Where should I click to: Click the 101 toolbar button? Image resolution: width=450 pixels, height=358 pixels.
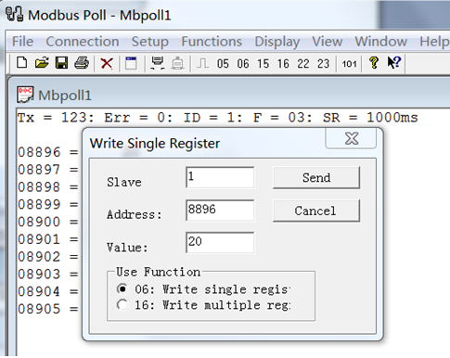pyautogui.click(x=349, y=64)
